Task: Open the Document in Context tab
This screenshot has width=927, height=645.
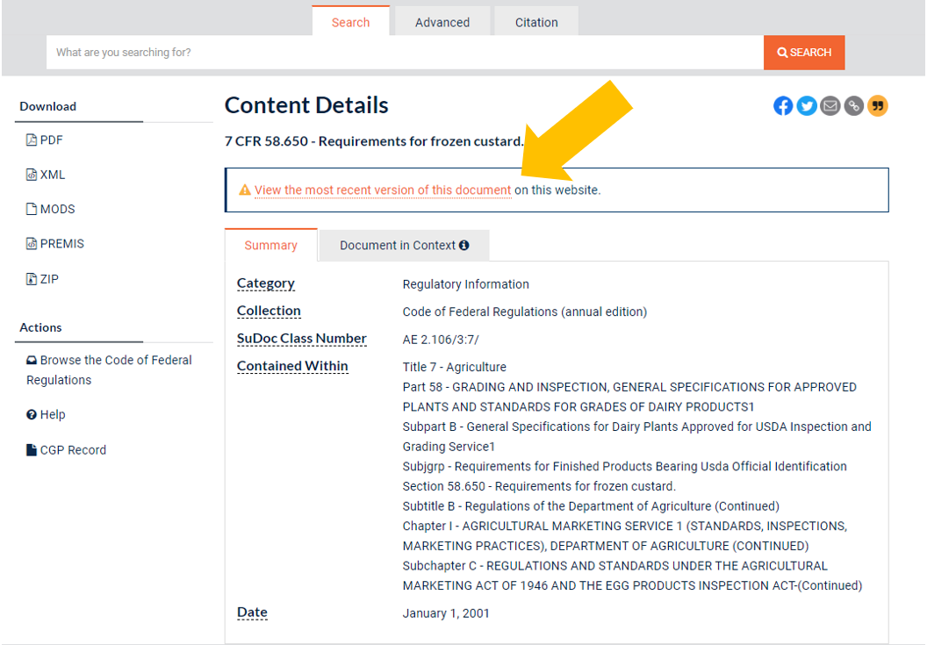Action: [x=404, y=246]
